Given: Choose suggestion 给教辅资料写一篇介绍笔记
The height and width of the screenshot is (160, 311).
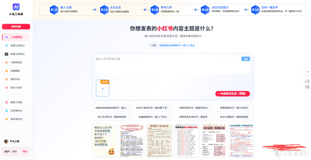Looking at the screenshot, I should (234, 108).
